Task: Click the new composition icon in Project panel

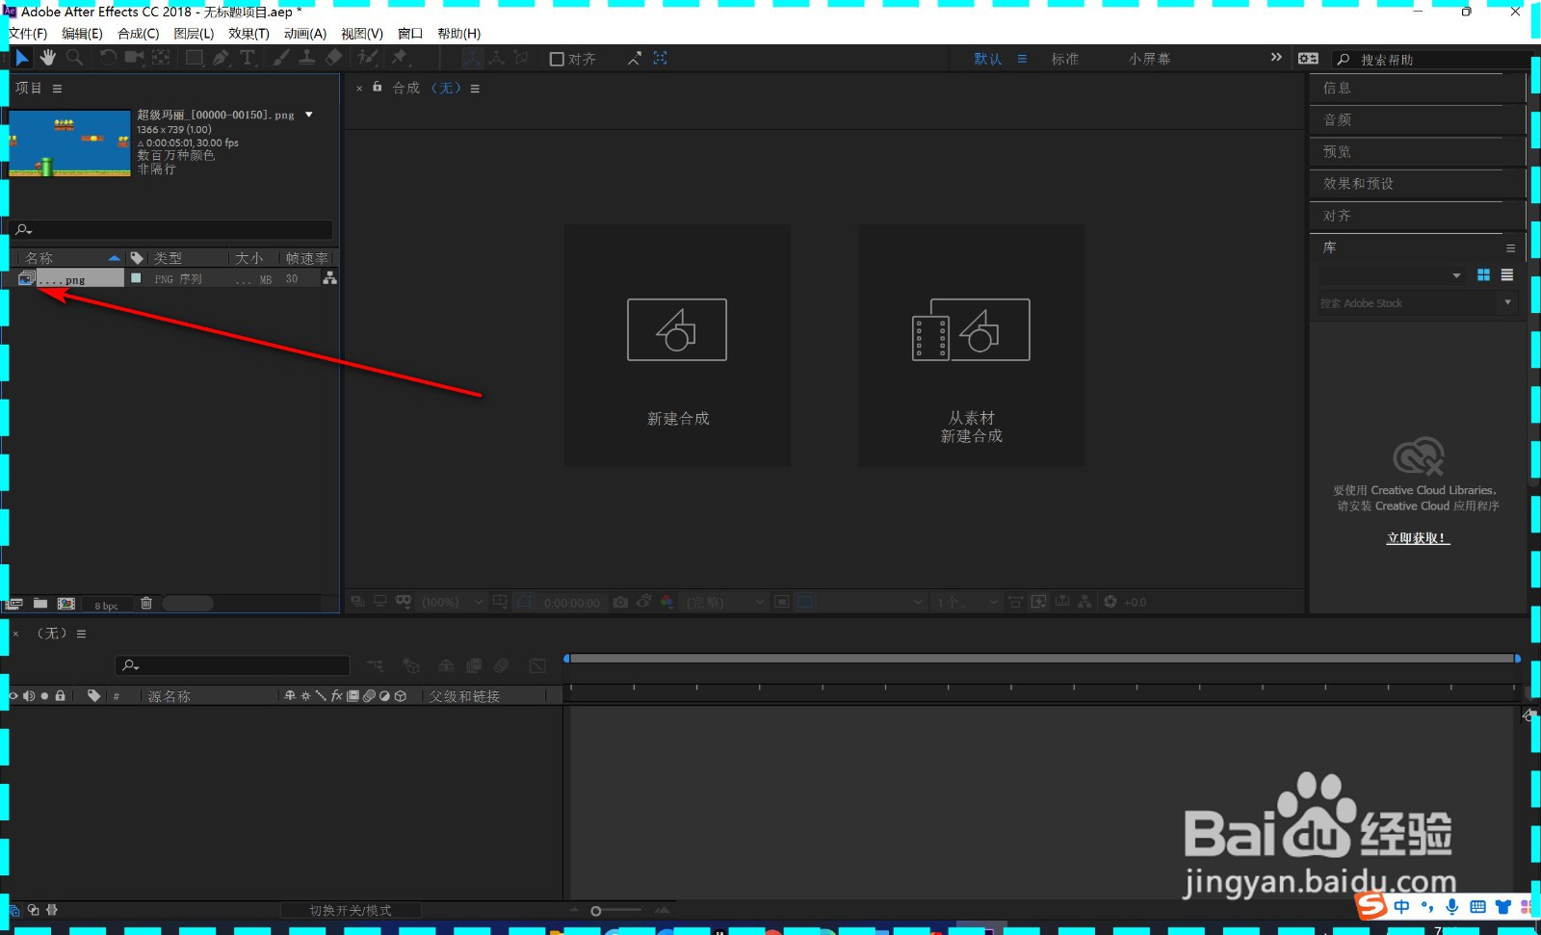Action: [x=66, y=604]
